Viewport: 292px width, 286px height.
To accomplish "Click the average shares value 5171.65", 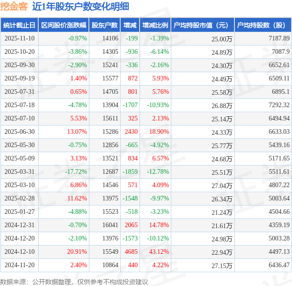I will tap(279, 158).
